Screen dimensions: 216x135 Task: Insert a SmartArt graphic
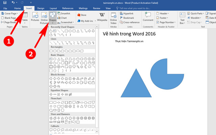coord(64,13)
